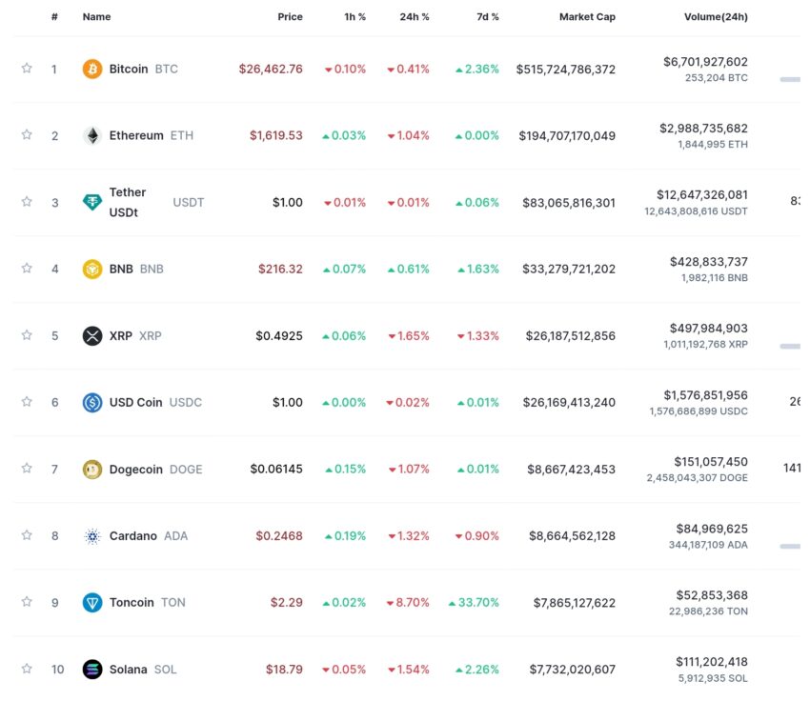
Task: Click the Toncoin blue logo icon
Action: [92, 602]
